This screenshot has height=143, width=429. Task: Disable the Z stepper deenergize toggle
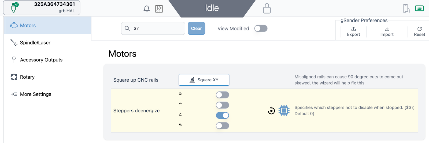[222, 116]
